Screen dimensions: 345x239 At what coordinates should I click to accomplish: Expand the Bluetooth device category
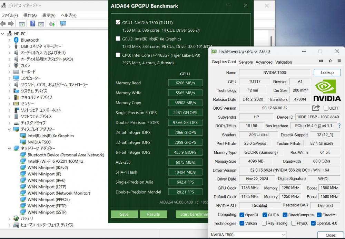9,40
